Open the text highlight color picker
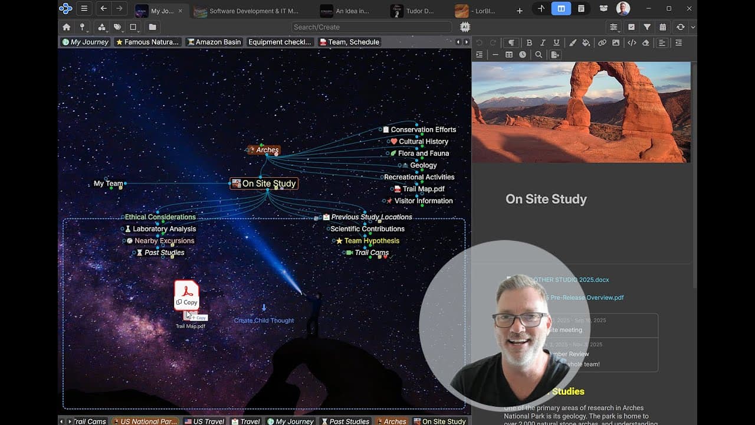 point(586,42)
